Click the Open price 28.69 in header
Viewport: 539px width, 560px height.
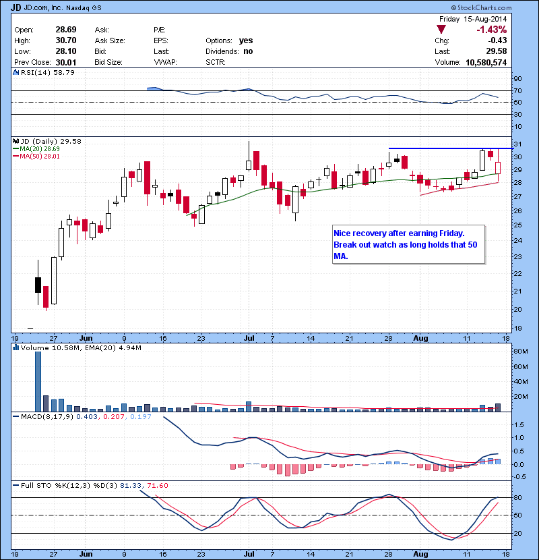pos(66,30)
